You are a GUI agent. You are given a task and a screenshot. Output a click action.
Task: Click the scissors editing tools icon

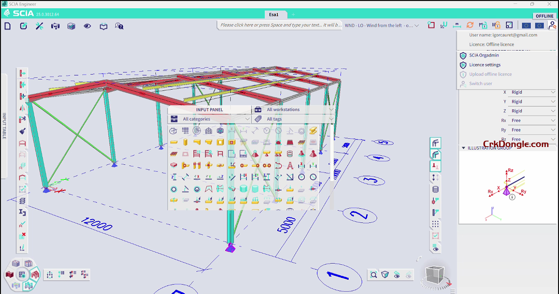[39, 26]
